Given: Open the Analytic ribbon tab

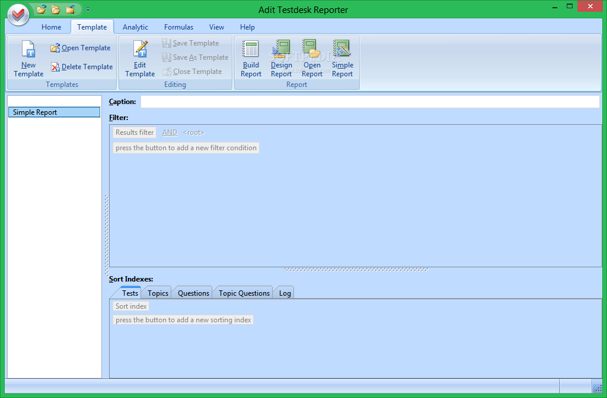Looking at the screenshot, I should click(x=135, y=27).
